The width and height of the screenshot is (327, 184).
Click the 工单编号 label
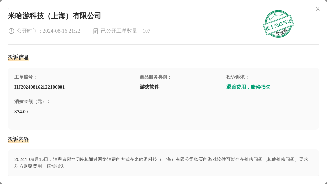[25, 77]
